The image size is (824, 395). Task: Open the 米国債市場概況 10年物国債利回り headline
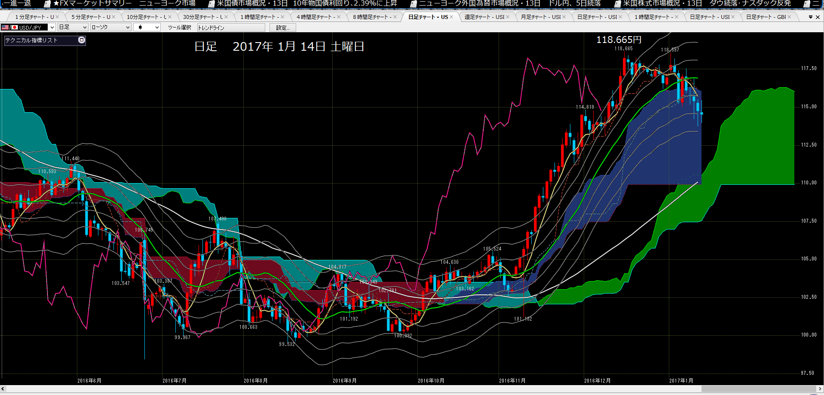[307, 3]
